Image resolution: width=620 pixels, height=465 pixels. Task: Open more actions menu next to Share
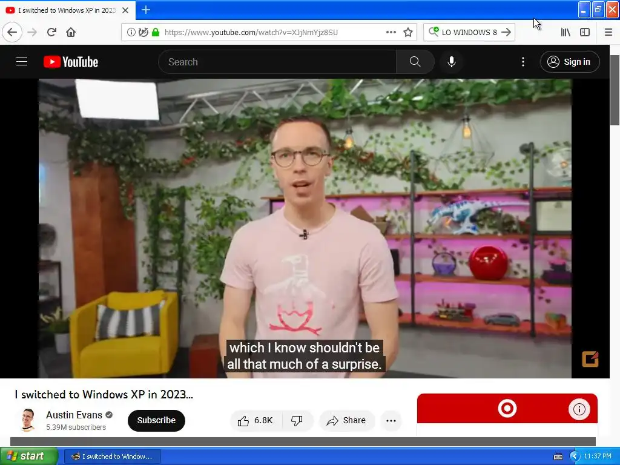pyautogui.click(x=391, y=420)
